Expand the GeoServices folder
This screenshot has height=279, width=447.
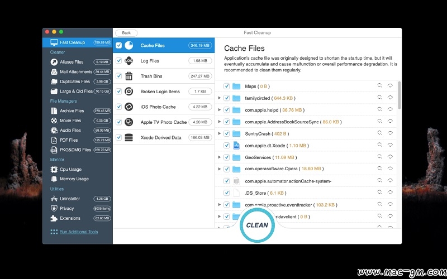[x=219, y=157]
